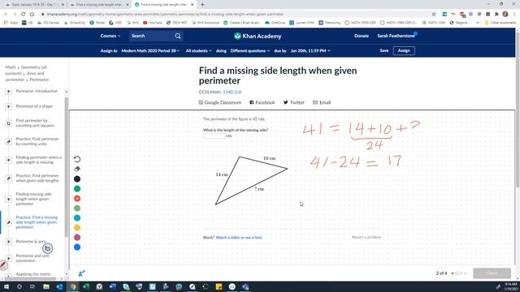Viewport: 520px width, 292px height.
Task: Open Perimeter & area lesson
Action: click(31, 242)
